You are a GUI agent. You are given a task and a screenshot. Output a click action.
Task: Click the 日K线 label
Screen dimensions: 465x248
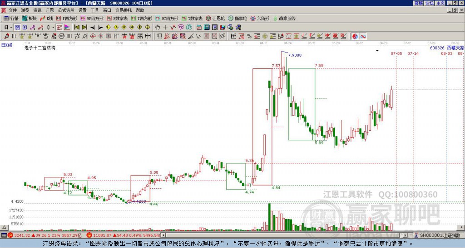[x=7, y=45]
